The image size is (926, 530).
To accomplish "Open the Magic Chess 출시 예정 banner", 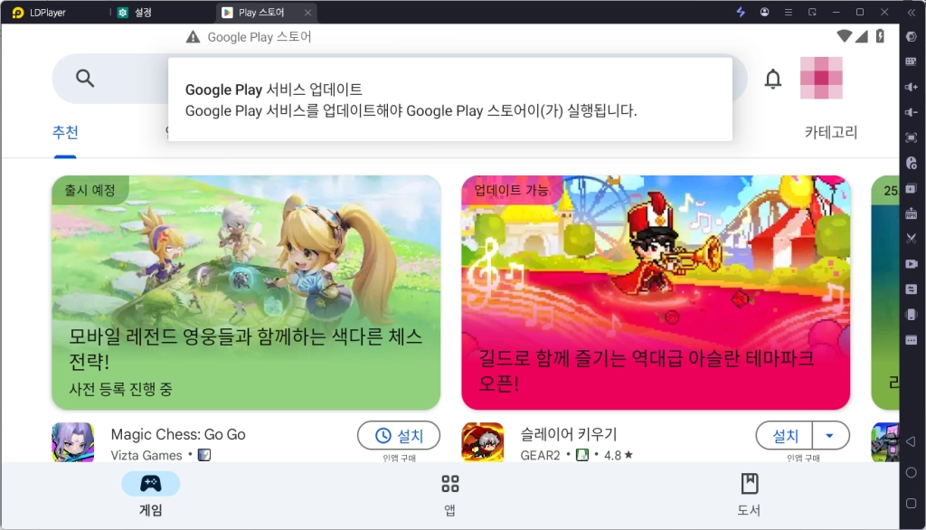I will tap(246, 292).
